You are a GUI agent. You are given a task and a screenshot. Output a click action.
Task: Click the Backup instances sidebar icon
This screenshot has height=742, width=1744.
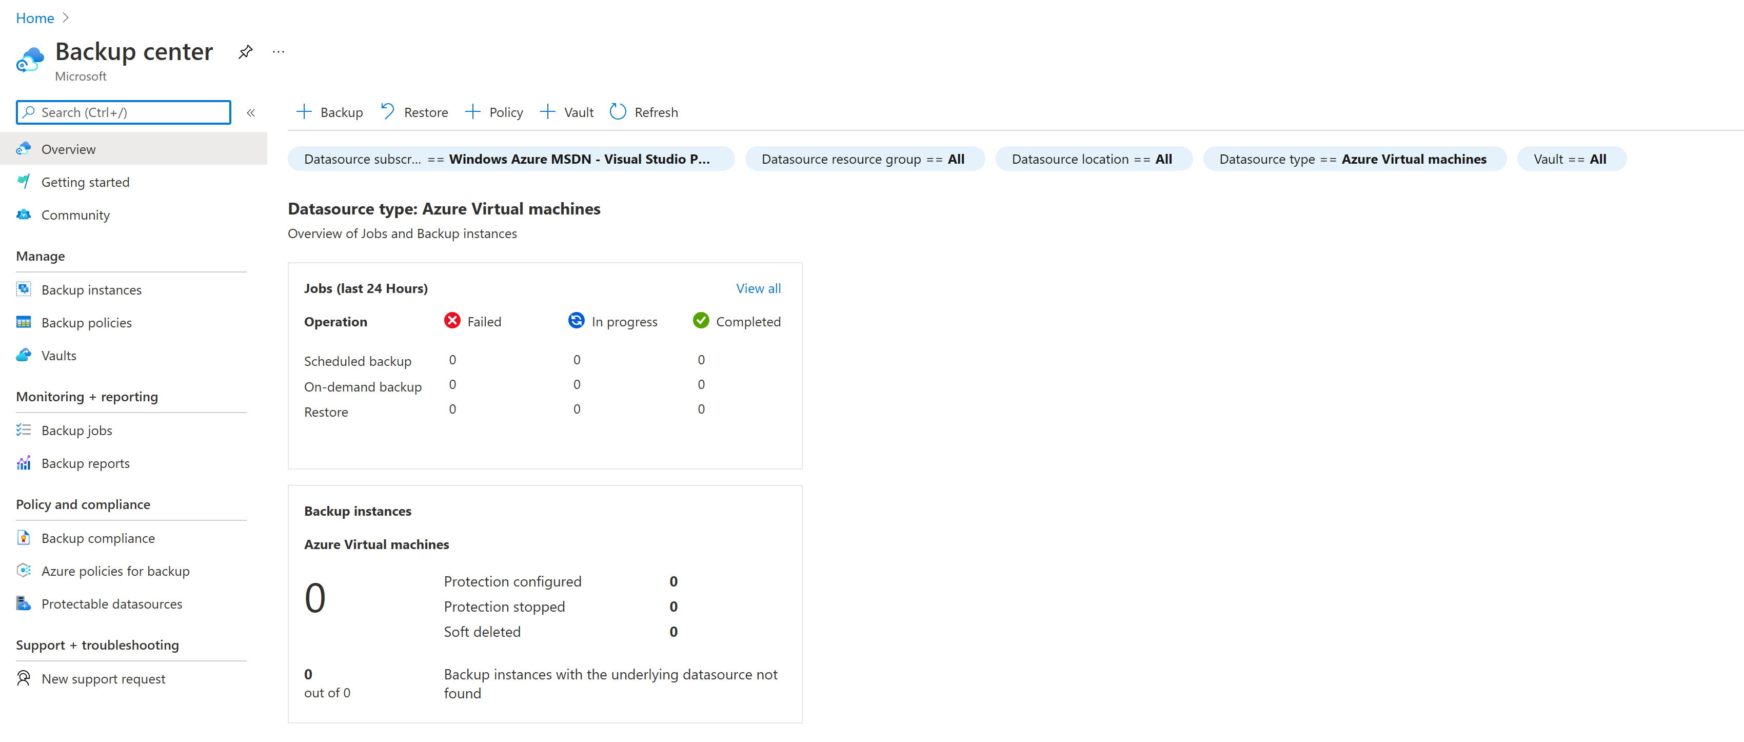click(x=24, y=289)
